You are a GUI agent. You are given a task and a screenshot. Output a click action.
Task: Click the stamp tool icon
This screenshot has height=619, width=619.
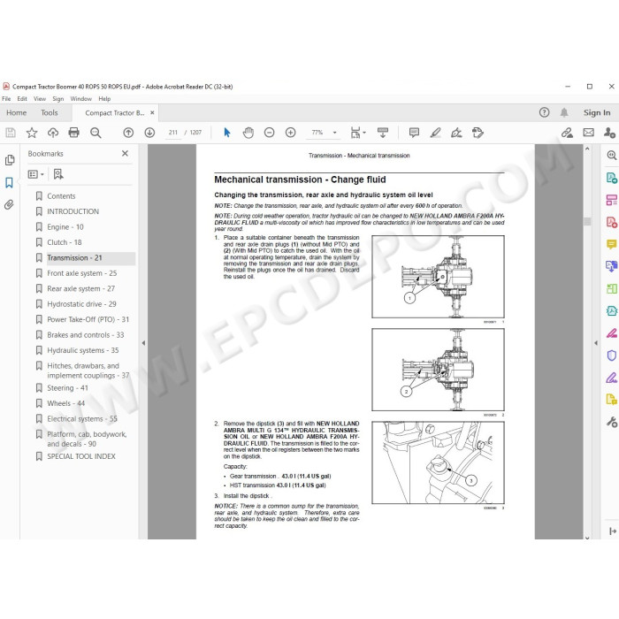point(478,133)
